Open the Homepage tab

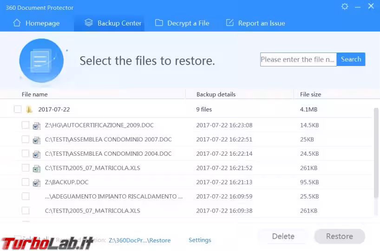pos(36,23)
